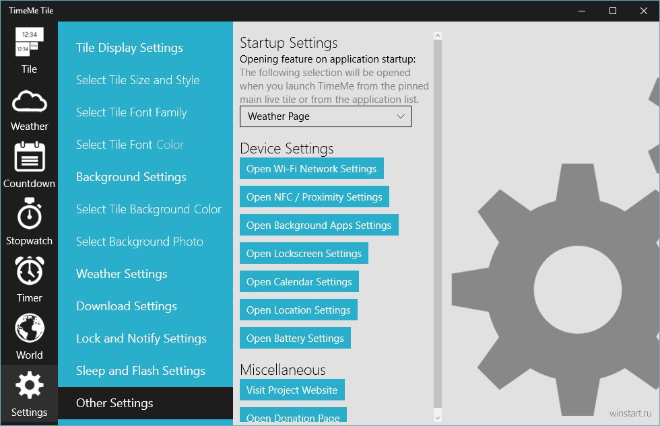Maximize the TimeMe Tile window
The image size is (660, 426).
(x=613, y=11)
